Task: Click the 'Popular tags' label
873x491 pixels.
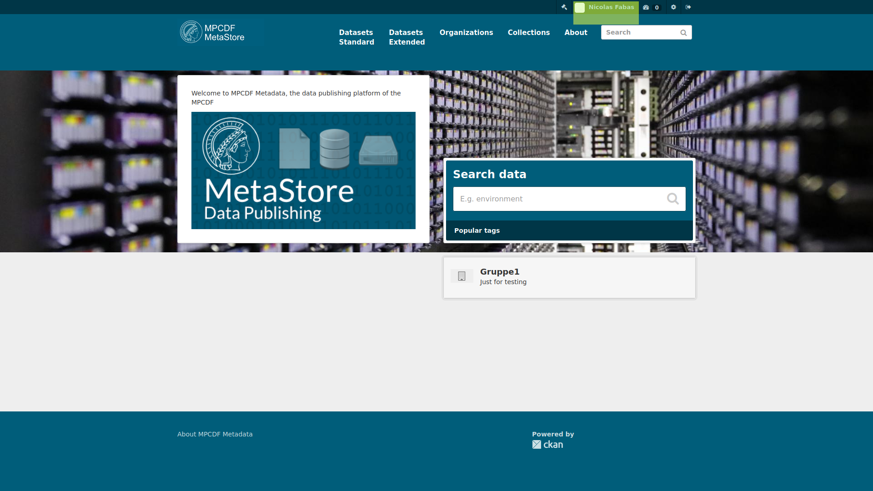Action: (477, 230)
